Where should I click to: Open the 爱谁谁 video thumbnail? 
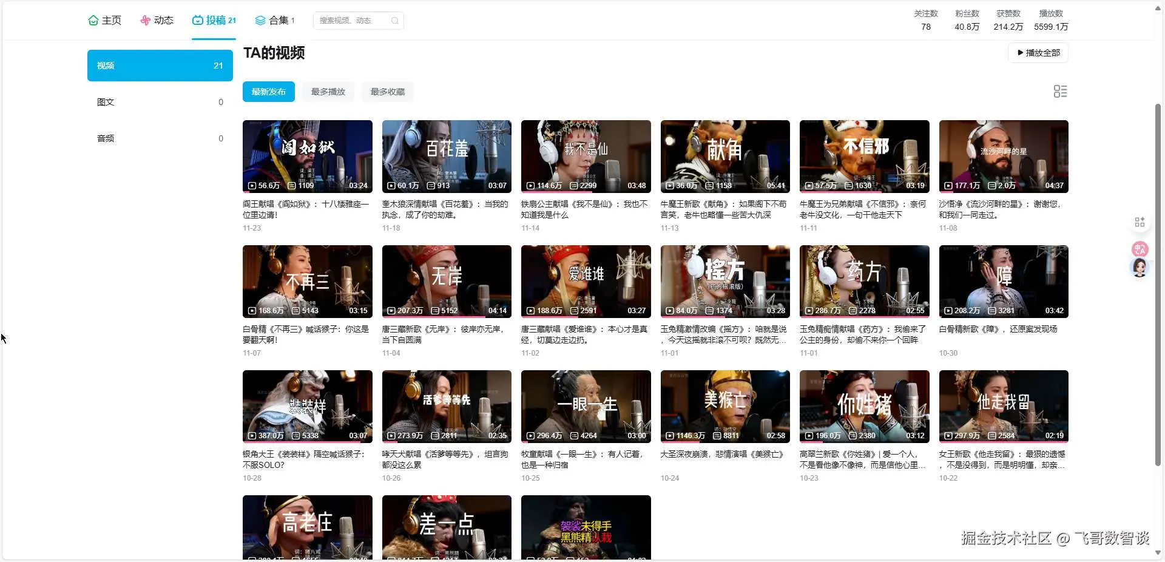coord(586,282)
